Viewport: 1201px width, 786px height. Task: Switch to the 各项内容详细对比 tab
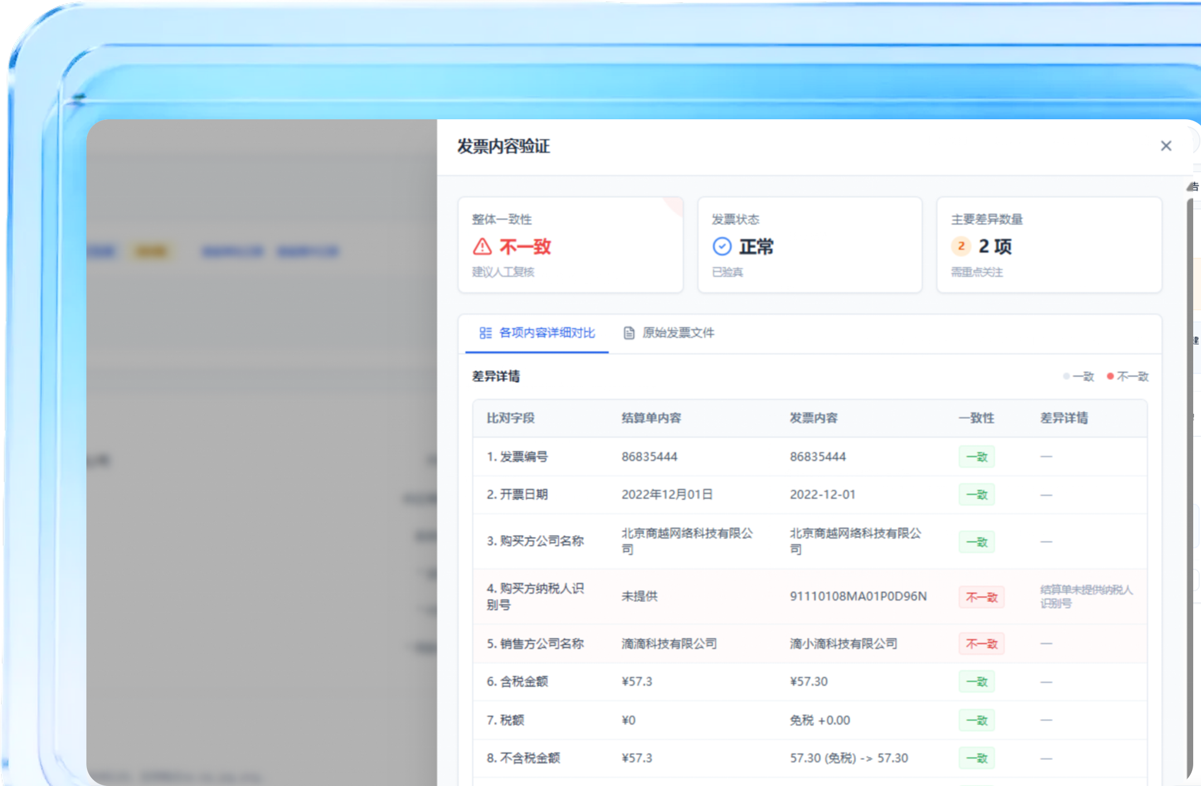537,333
